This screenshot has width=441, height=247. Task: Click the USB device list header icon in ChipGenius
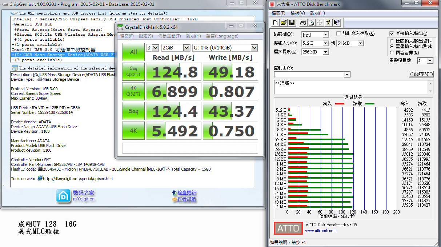coord(14,13)
